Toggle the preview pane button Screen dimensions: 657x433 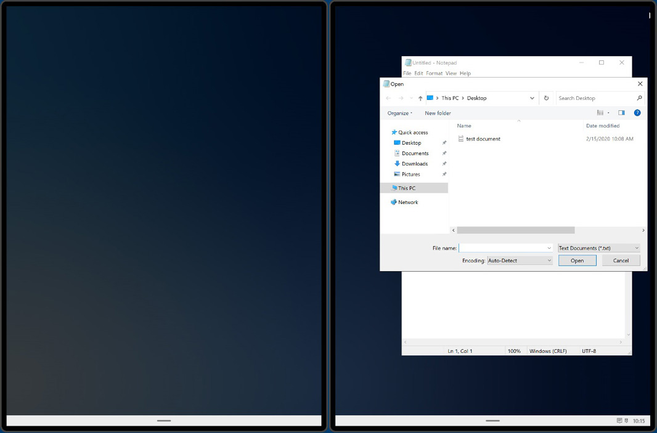pyautogui.click(x=621, y=113)
